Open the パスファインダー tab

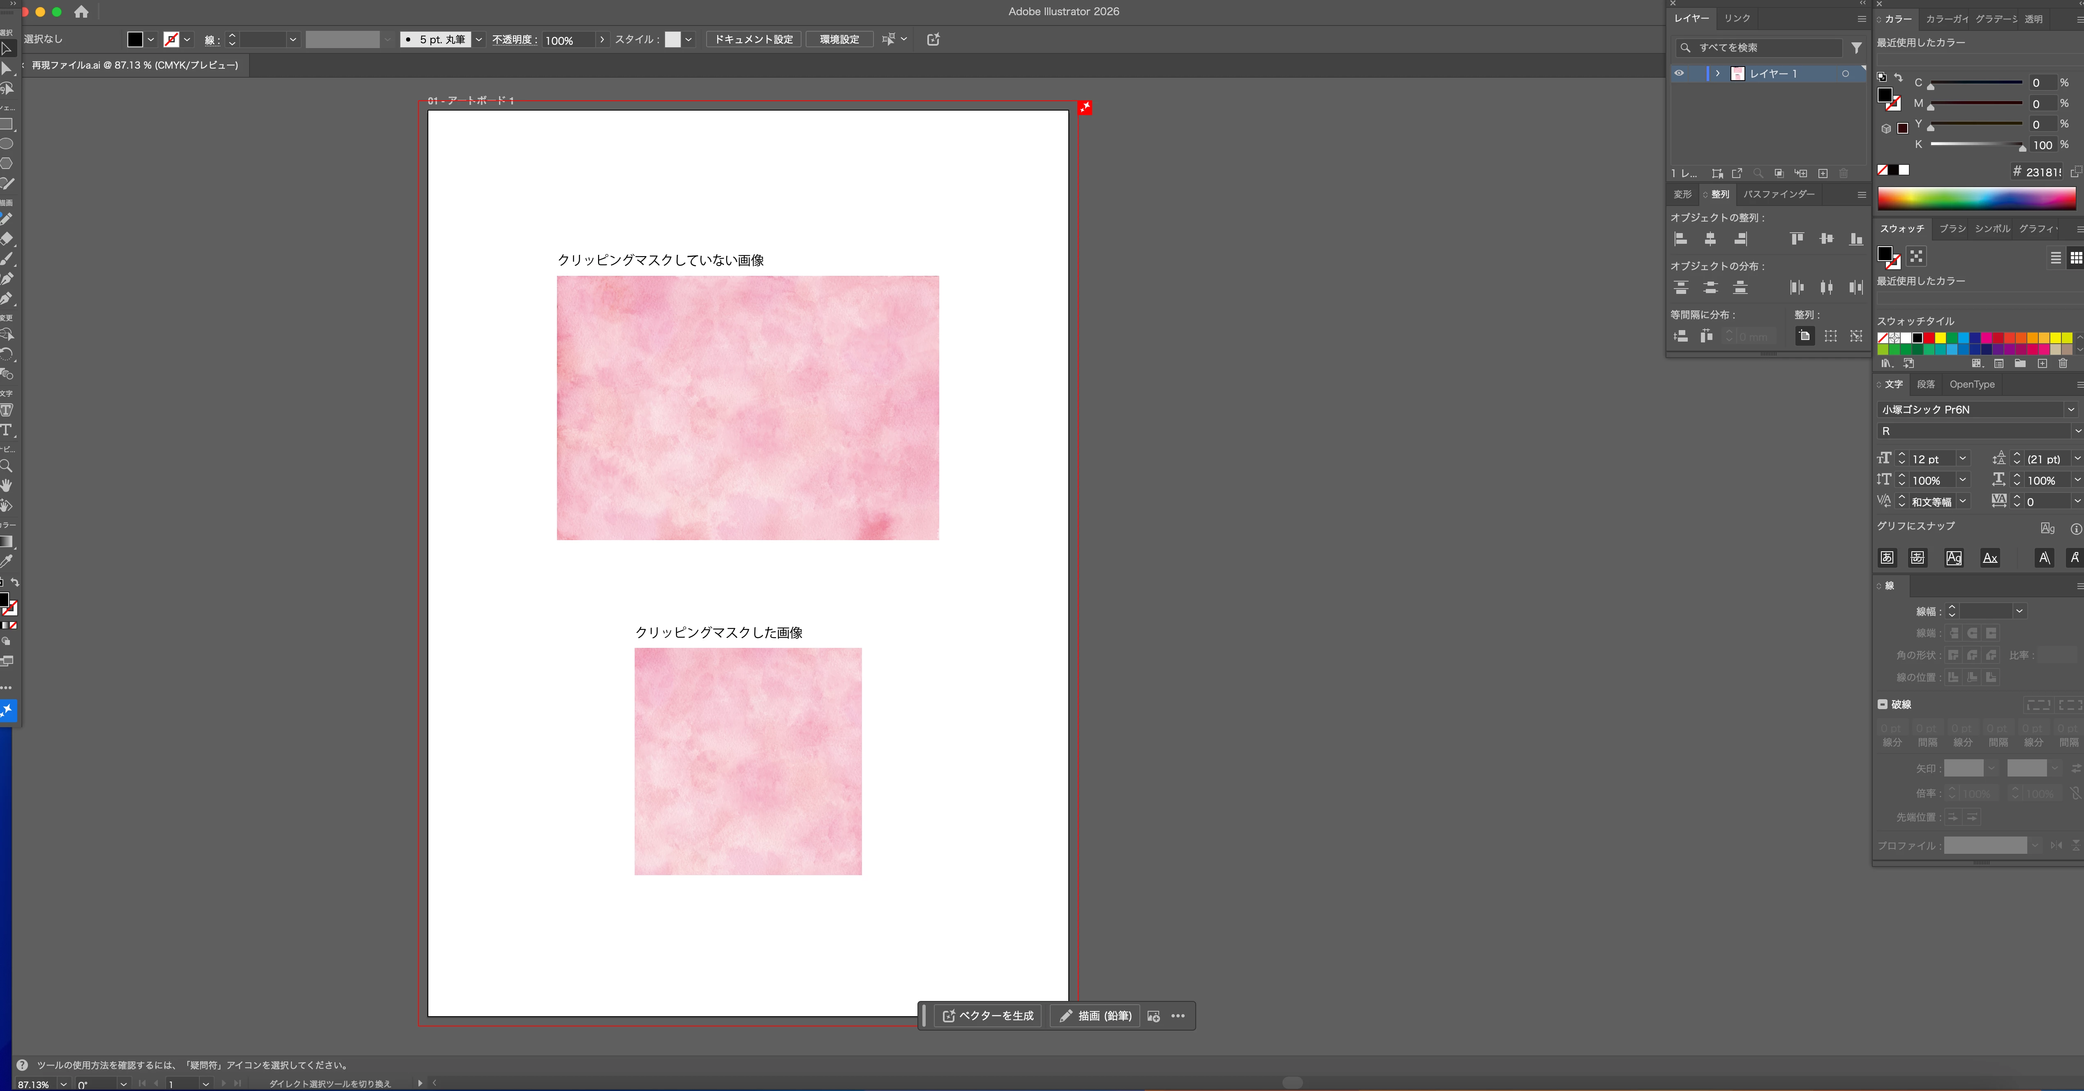pos(1778,194)
